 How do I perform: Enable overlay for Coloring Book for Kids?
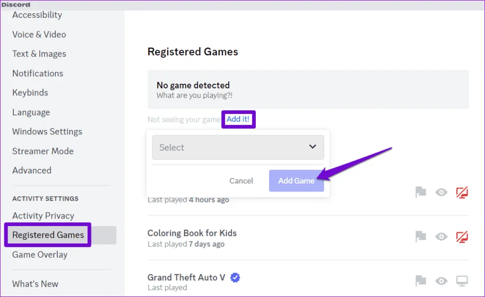point(462,236)
